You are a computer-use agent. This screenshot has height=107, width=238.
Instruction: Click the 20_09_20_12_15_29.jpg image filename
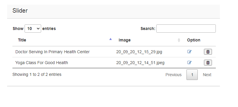click(x=139, y=52)
